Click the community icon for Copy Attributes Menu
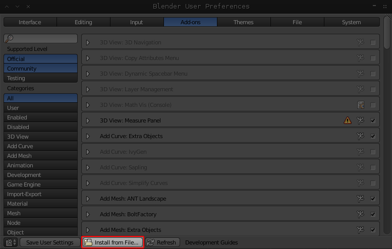This screenshot has width=392, height=249. [360, 58]
